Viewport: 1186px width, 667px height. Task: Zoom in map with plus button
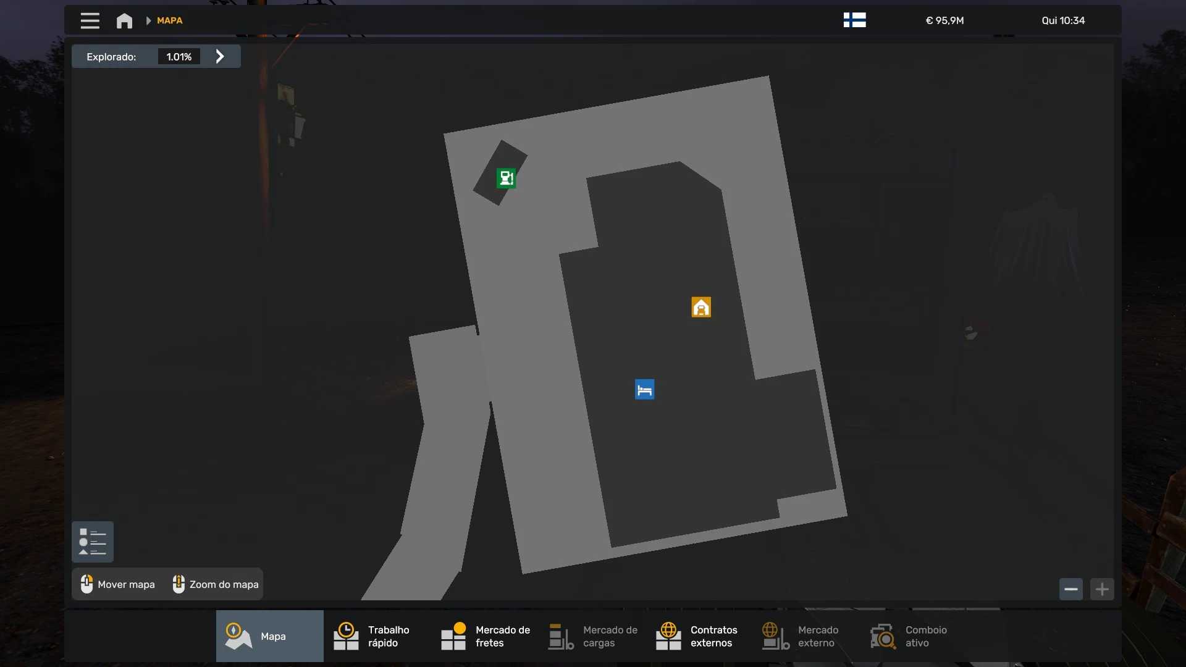point(1102,589)
